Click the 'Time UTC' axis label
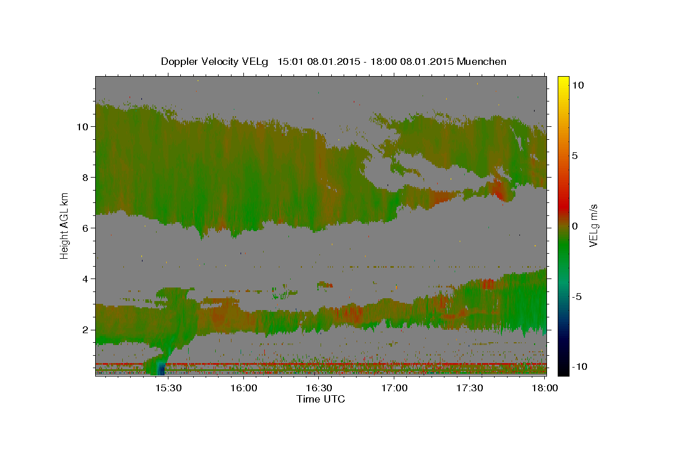 [321, 399]
